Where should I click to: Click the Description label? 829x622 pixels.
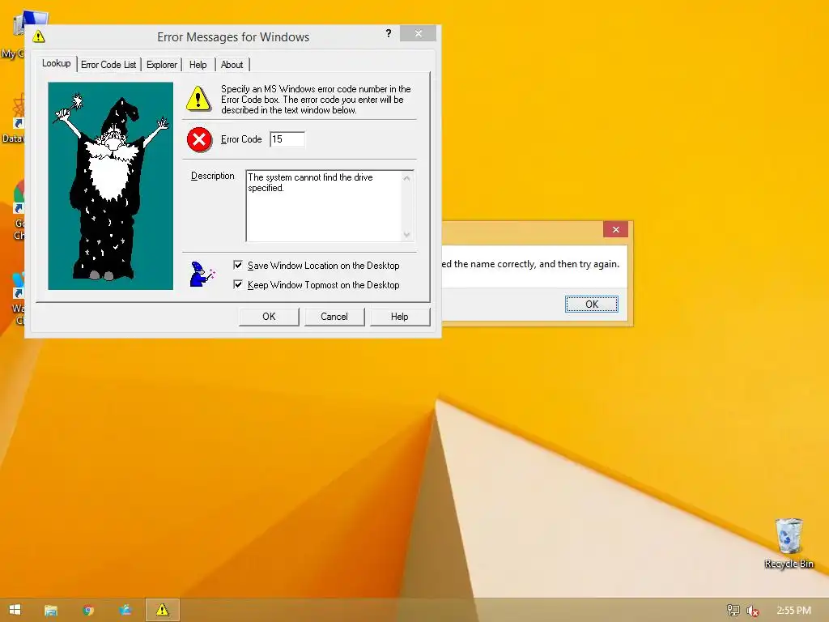point(213,176)
